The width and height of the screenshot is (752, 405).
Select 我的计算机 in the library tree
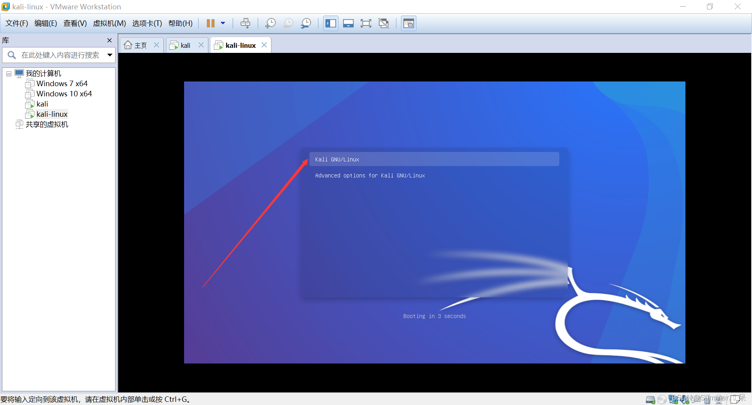43,74
